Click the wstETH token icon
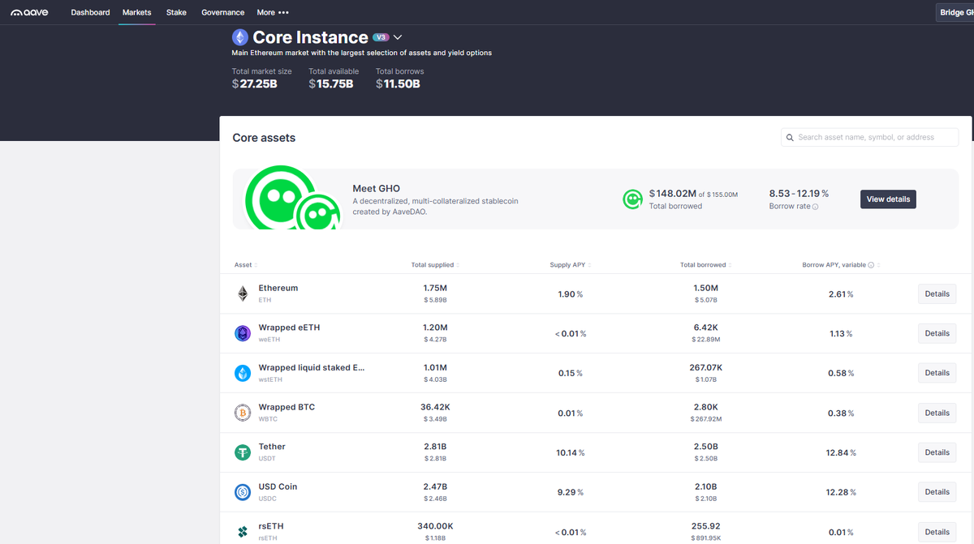 click(x=243, y=373)
